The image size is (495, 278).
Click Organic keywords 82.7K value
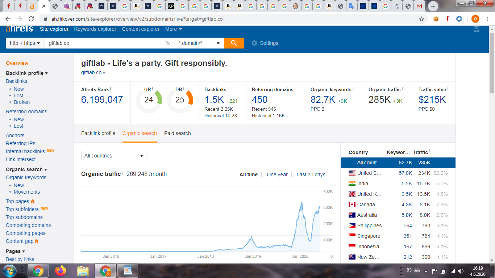pos(323,100)
